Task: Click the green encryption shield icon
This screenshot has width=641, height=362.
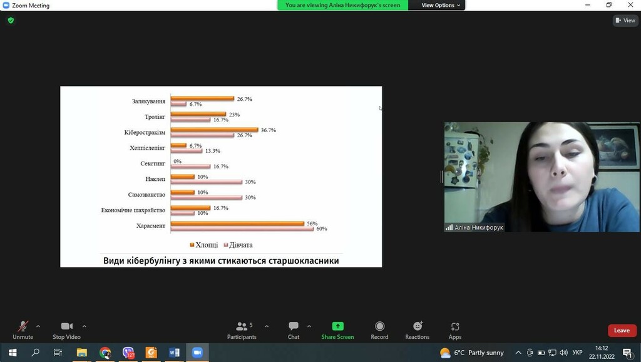Action: point(11,20)
